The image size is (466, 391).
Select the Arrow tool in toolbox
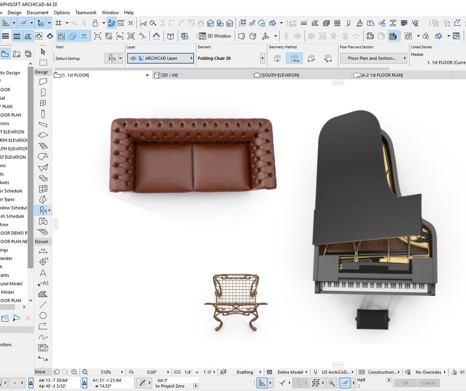43,52
